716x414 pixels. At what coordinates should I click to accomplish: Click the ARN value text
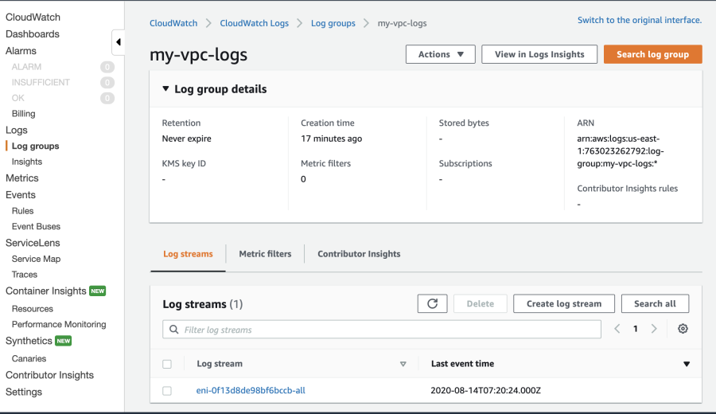(x=620, y=151)
